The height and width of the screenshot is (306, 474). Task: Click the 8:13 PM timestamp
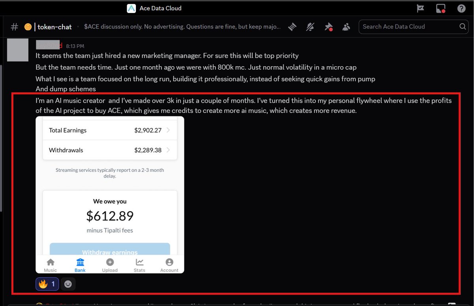coord(75,46)
